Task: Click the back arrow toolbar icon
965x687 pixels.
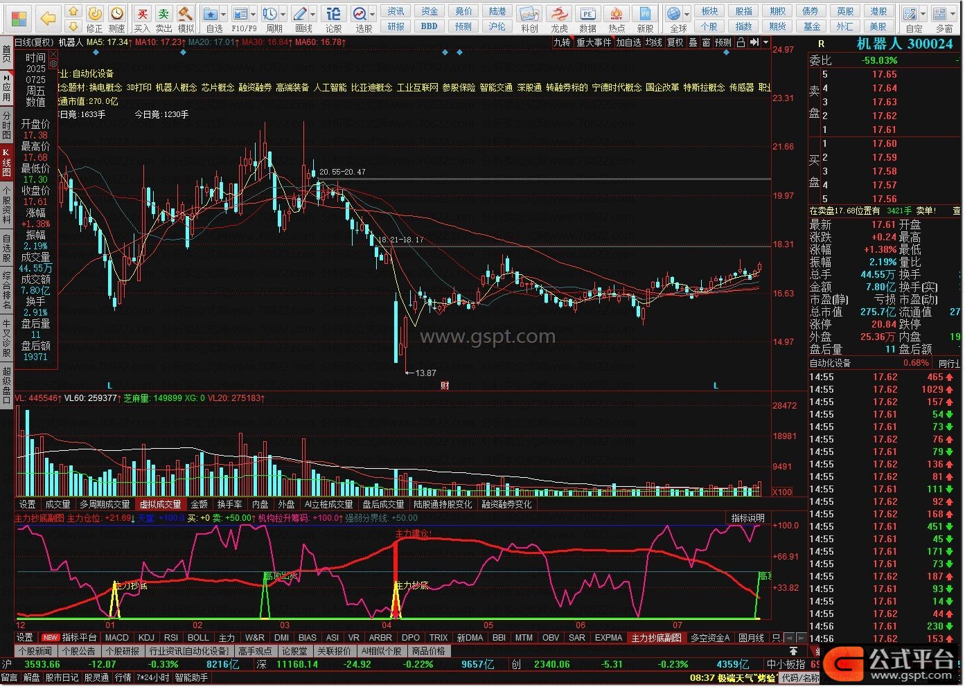Action: pyautogui.click(x=47, y=18)
